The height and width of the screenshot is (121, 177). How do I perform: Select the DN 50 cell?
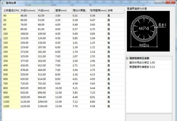click(x=11, y=20)
